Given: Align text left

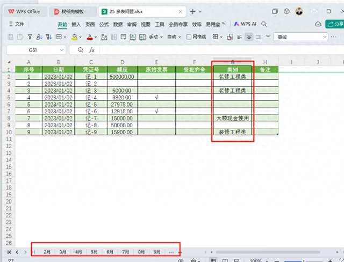Looking at the screenshot, I should click(239, 37).
